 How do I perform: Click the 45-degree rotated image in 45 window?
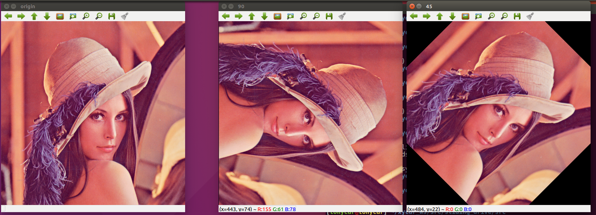click(499, 113)
